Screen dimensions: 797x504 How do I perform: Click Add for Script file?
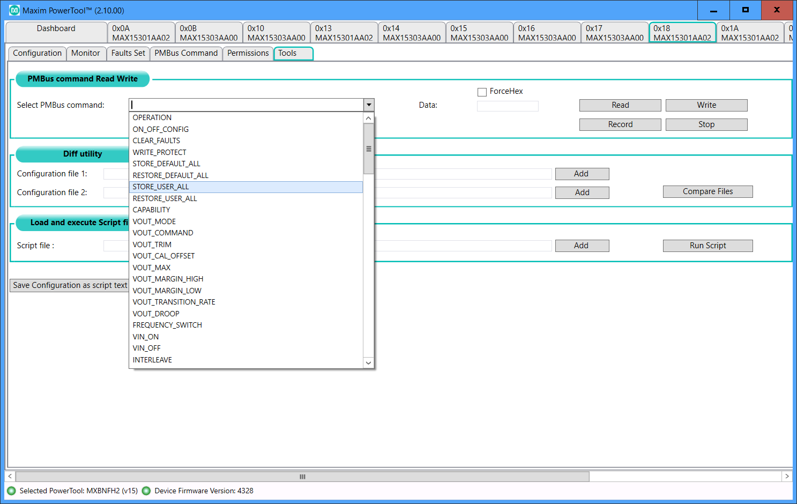582,246
